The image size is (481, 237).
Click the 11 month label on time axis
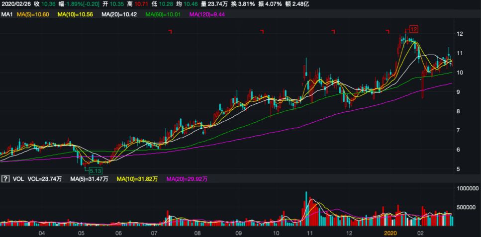309,233
